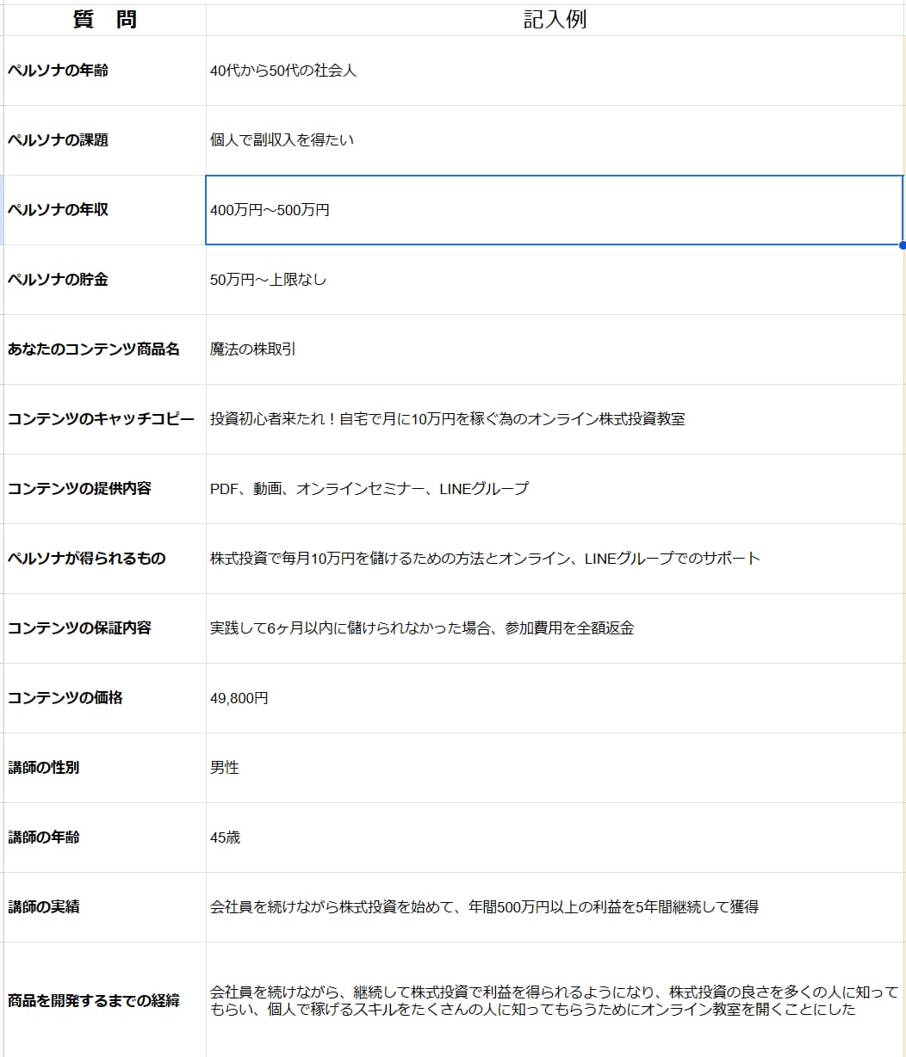Select the 'ペルソナの年収' label cell
906x1057 pixels.
(105, 210)
